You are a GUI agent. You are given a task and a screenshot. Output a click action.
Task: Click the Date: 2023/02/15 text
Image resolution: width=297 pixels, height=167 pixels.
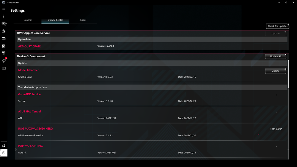point(187,77)
